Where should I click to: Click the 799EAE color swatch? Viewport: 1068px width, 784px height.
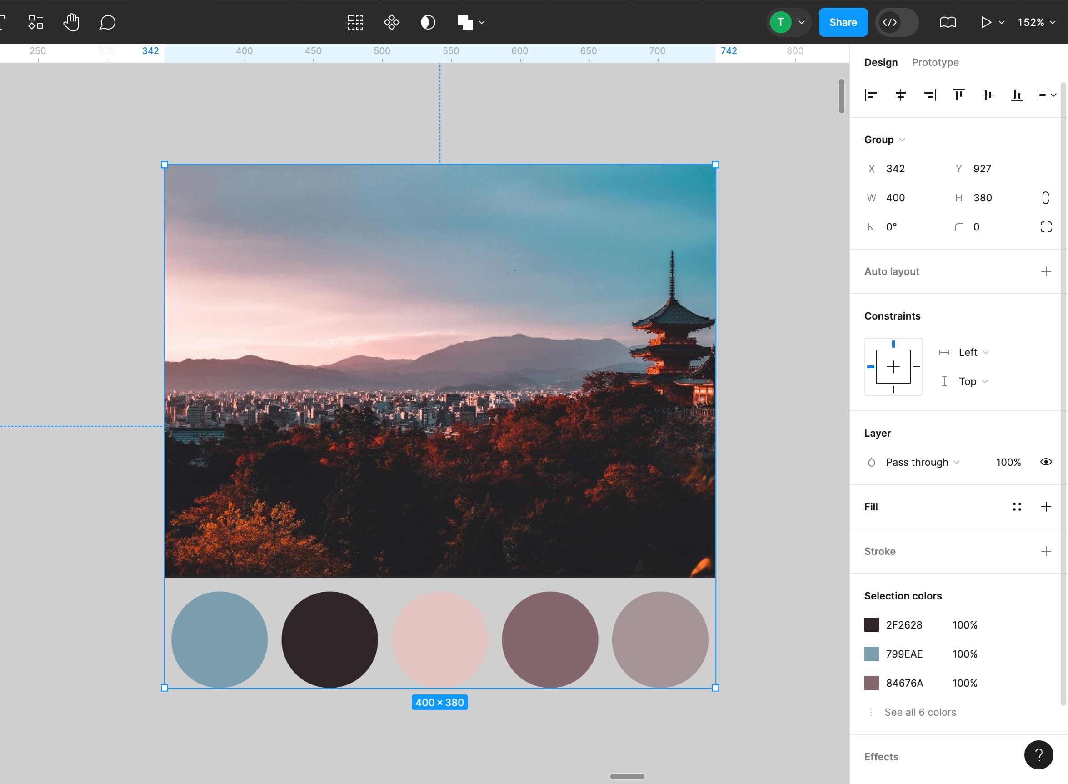[872, 654]
